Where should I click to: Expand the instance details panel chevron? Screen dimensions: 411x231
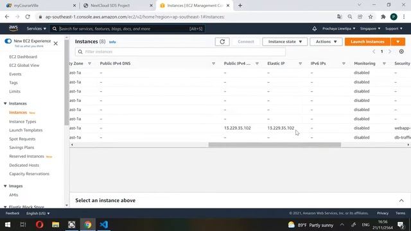(x=401, y=201)
